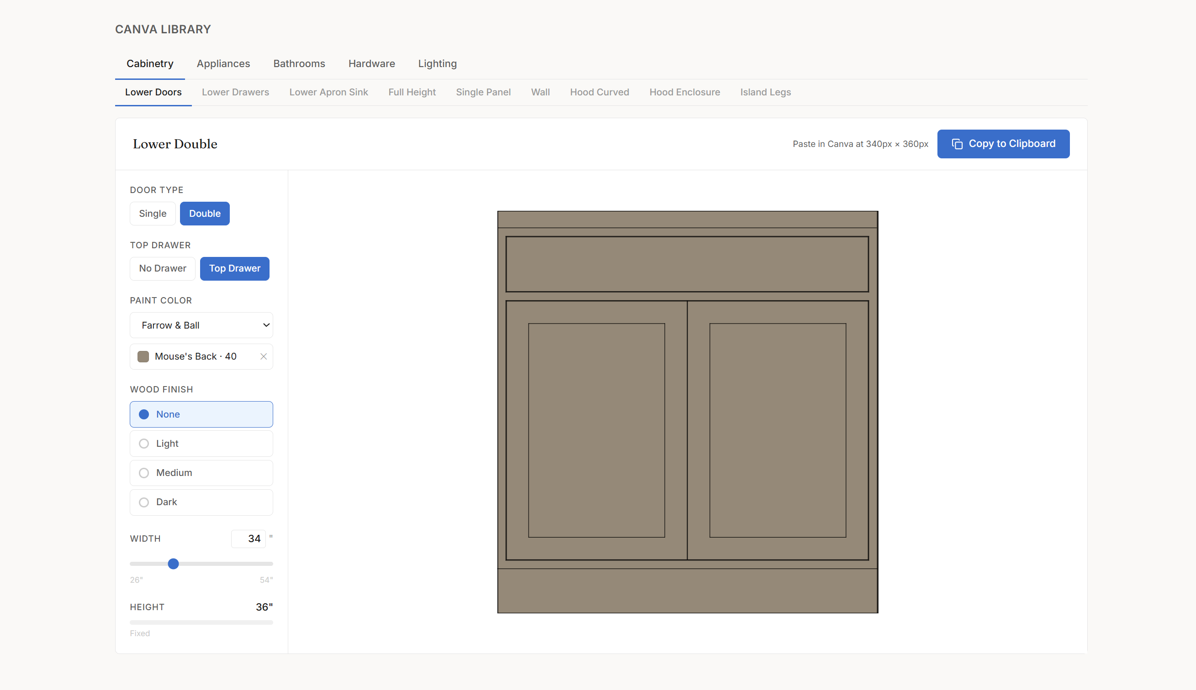Switch door type to Single

(x=152, y=213)
